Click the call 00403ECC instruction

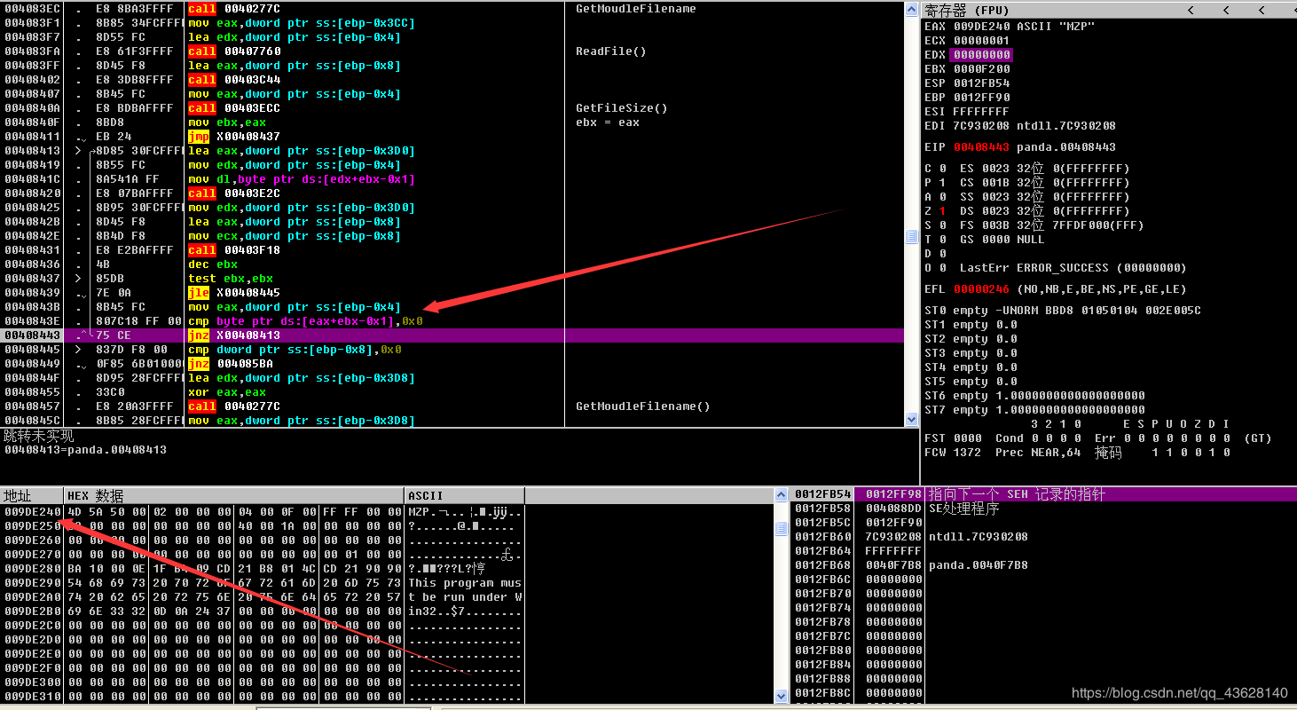point(234,108)
